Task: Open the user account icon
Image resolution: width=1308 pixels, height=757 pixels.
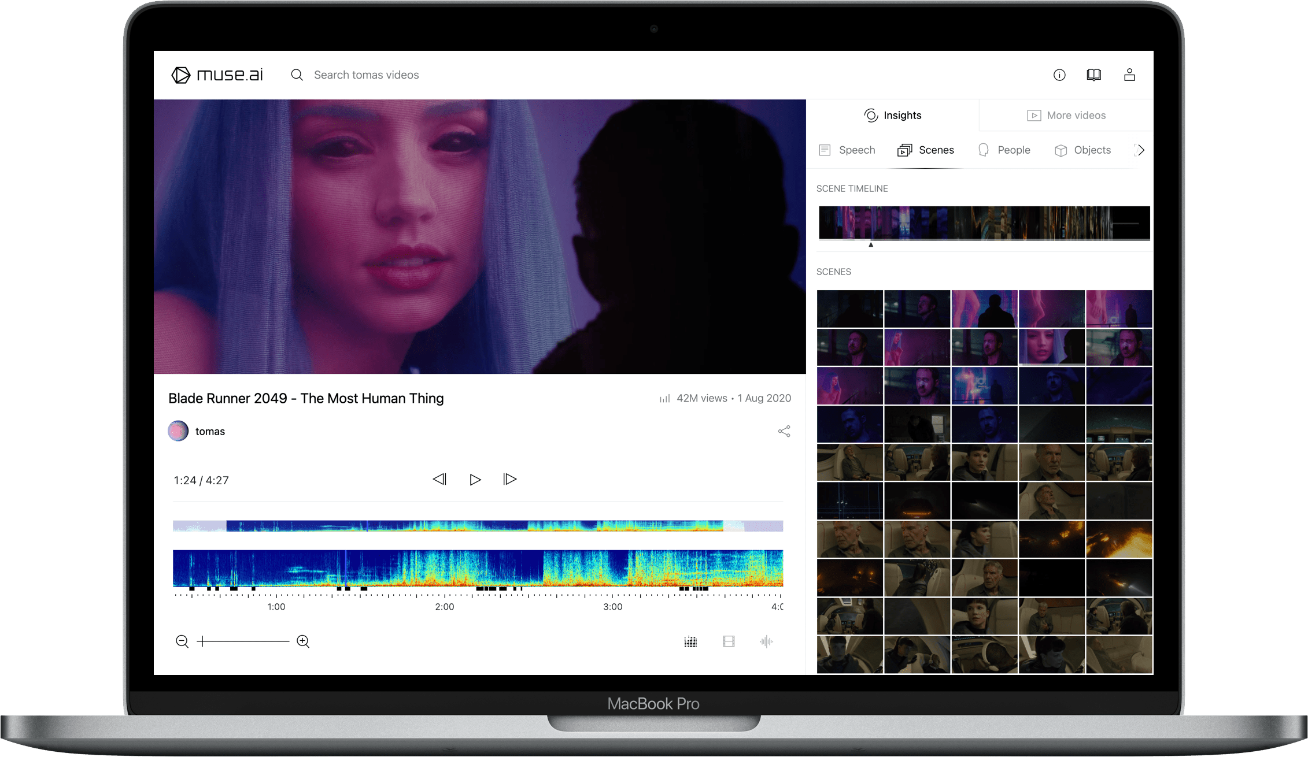Action: (x=1129, y=75)
